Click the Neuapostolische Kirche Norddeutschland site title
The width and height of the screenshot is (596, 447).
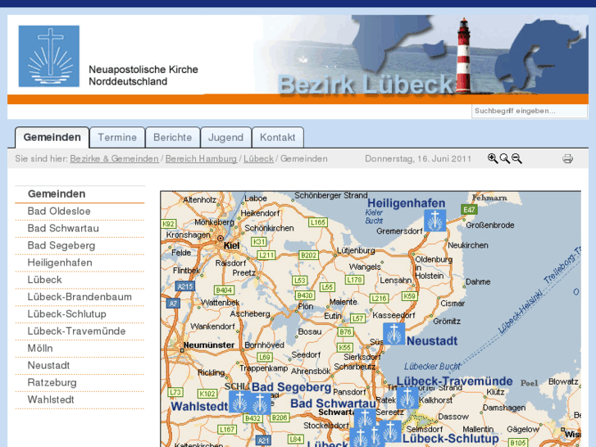[x=143, y=75]
